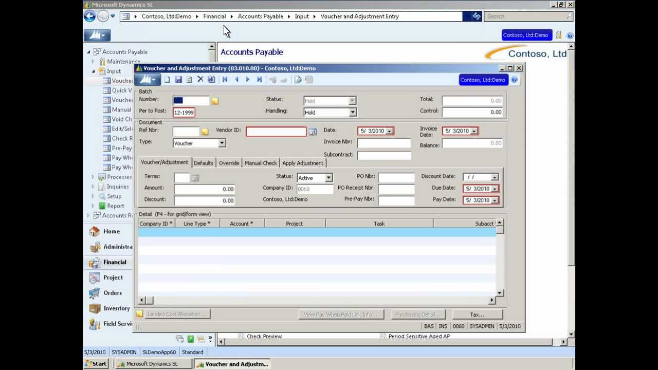This screenshot has width=658, height=370.
Task: Open the document Type dropdown
Action: [x=222, y=143]
